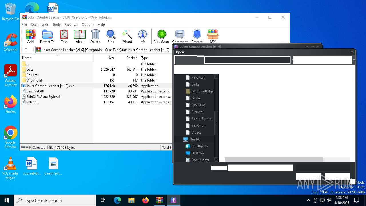
Task: Run VirusScan from the WinRAR toolbar
Action: point(162,36)
